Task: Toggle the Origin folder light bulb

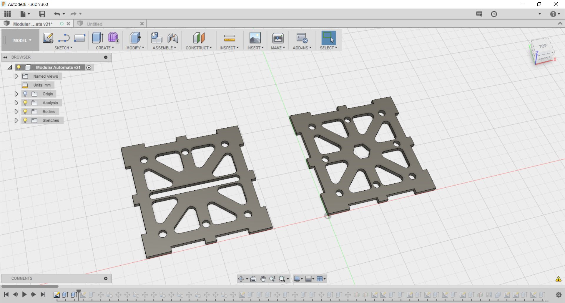Action: 25,94
